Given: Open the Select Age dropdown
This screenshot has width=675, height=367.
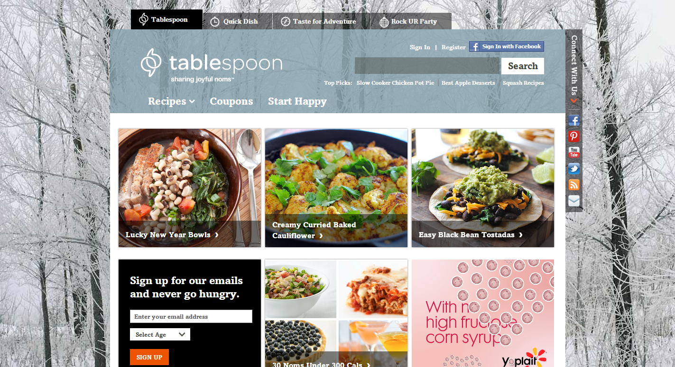Looking at the screenshot, I should point(160,334).
